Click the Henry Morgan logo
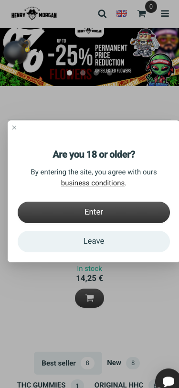This screenshot has height=388, width=179. [x=34, y=13]
